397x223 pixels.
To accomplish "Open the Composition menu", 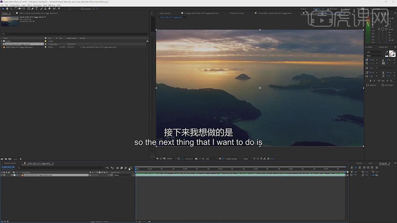I will 14,5.
